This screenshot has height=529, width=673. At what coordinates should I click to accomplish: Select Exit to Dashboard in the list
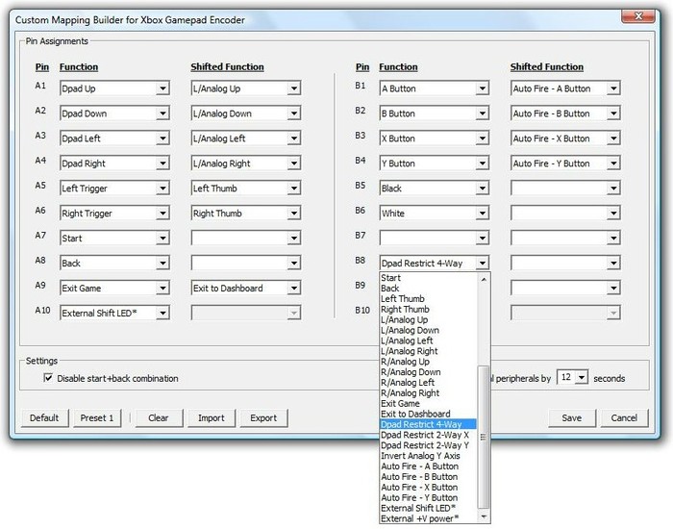[429, 414]
